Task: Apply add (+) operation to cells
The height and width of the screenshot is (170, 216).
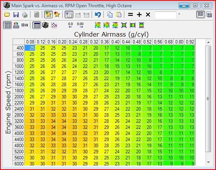Action: coord(139,14)
